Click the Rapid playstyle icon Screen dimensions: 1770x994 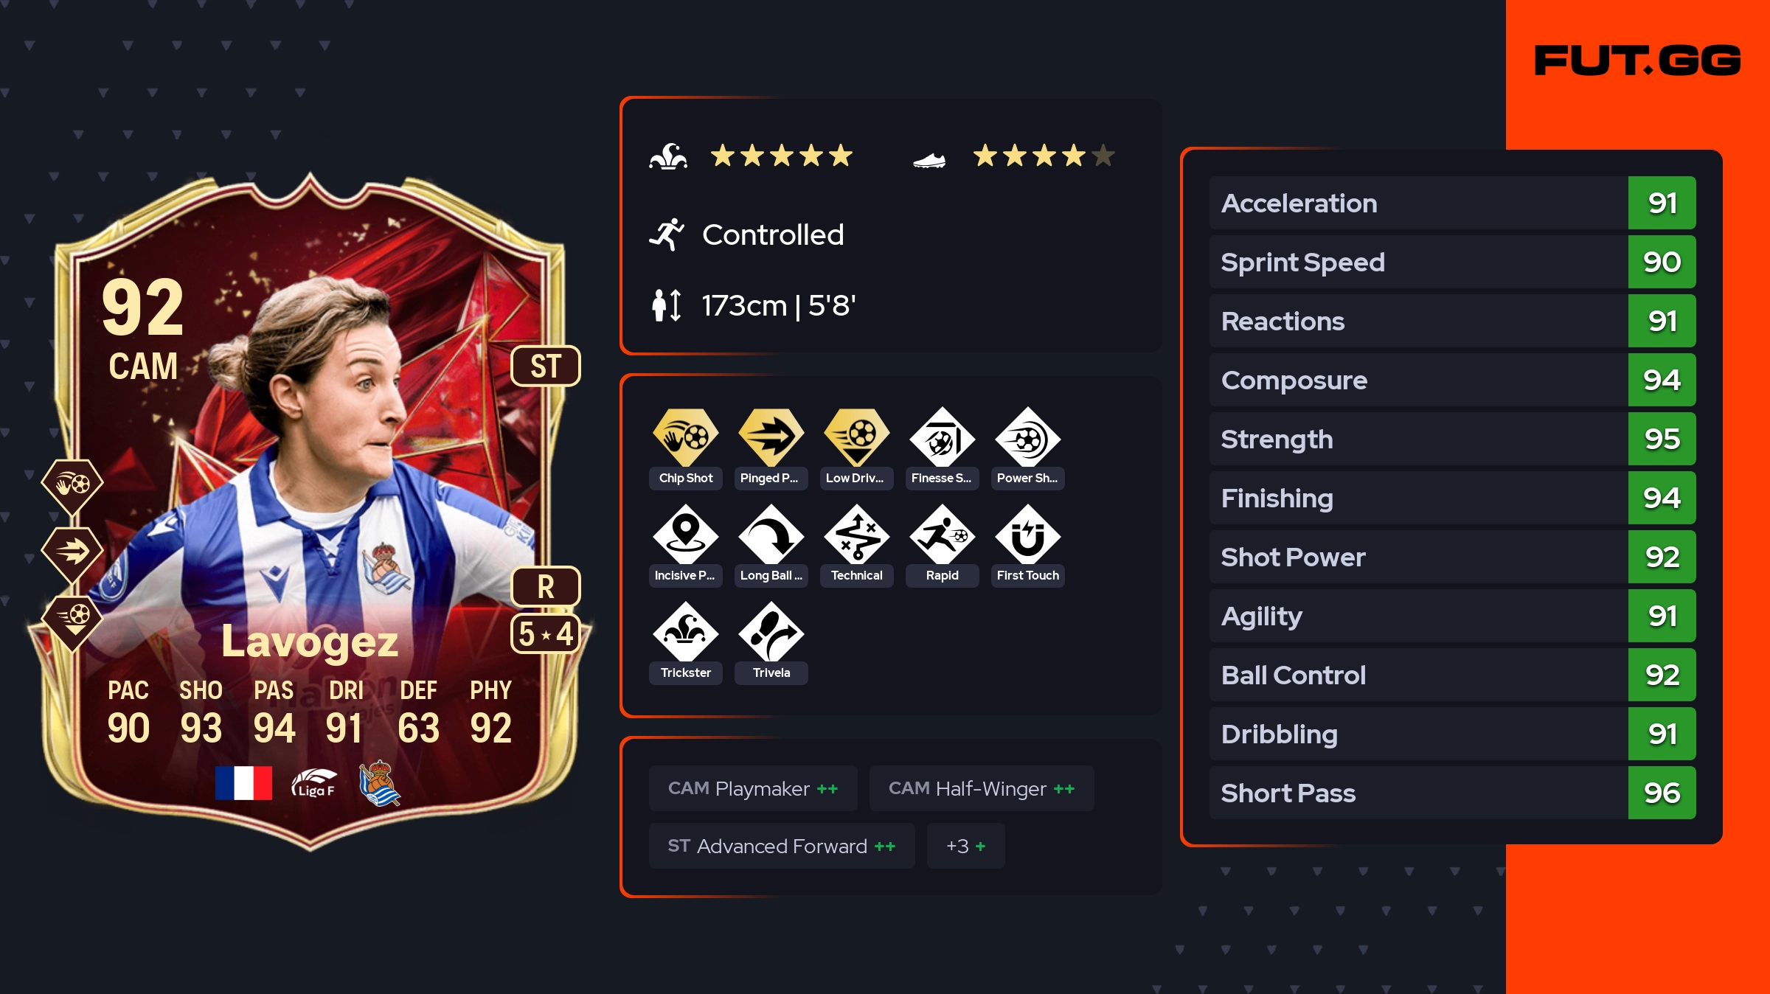click(942, 535)
